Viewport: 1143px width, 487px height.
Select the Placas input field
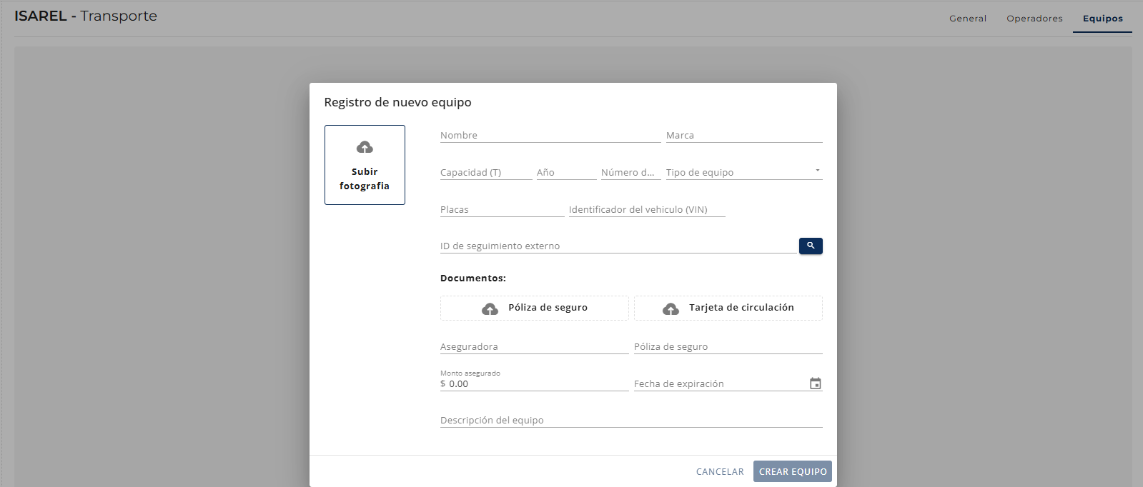pos(502,209)
